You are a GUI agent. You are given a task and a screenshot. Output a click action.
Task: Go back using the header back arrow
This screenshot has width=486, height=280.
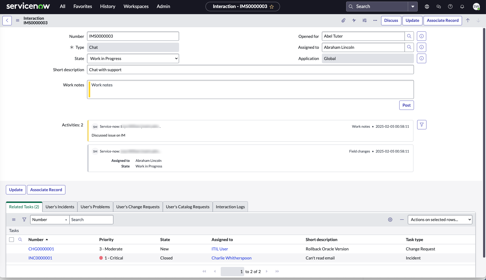[x=7, y=21]
